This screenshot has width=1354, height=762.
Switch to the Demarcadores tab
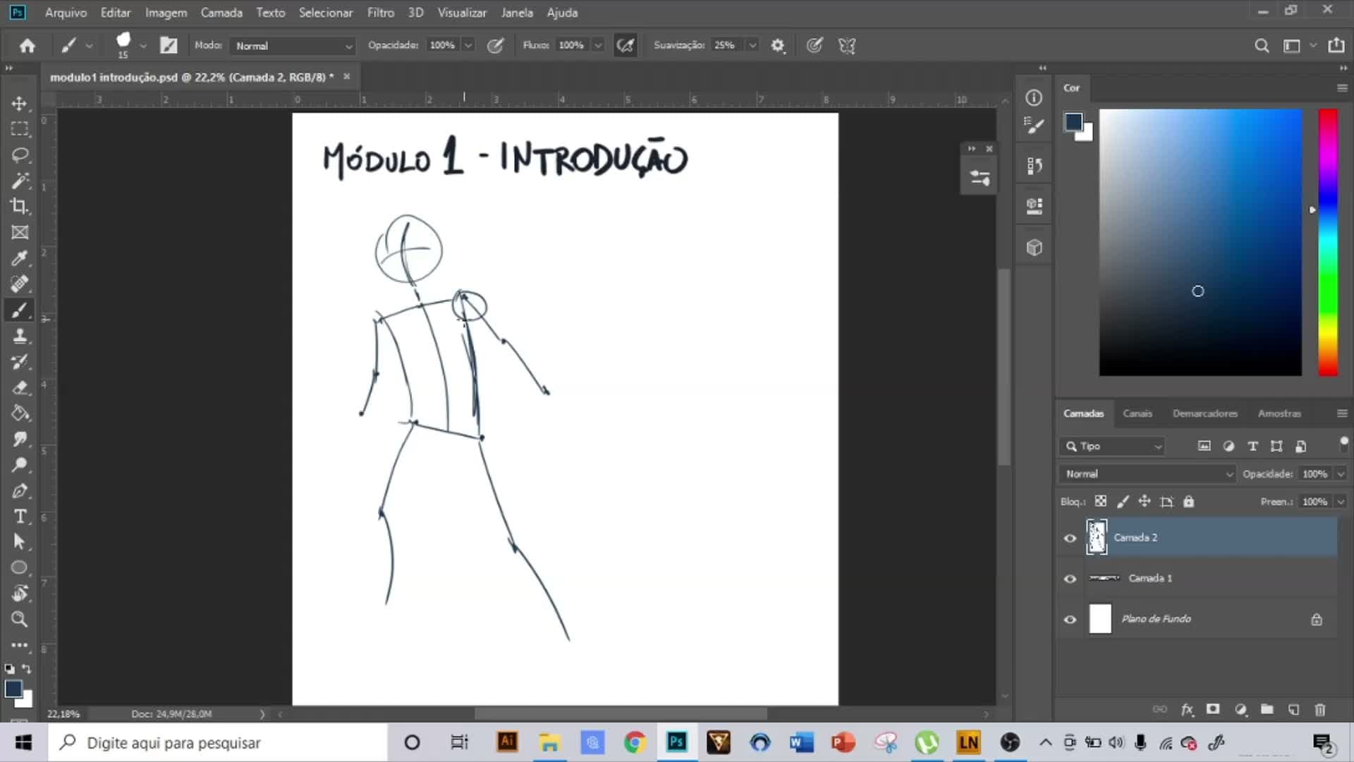1204,413
